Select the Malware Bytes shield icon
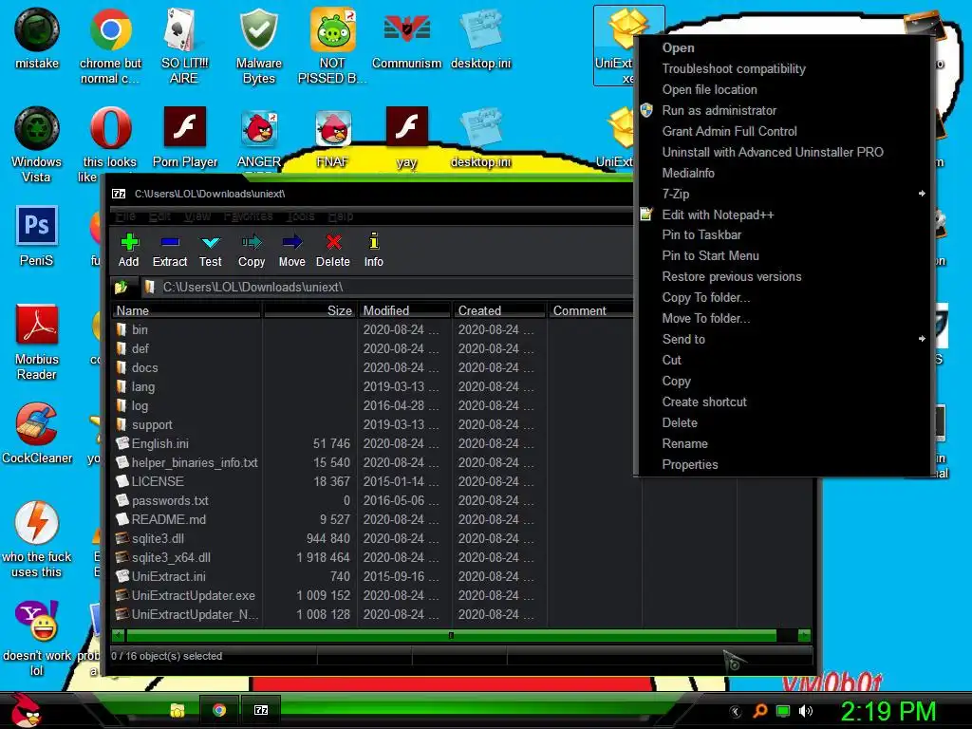 tap(258, 47)
